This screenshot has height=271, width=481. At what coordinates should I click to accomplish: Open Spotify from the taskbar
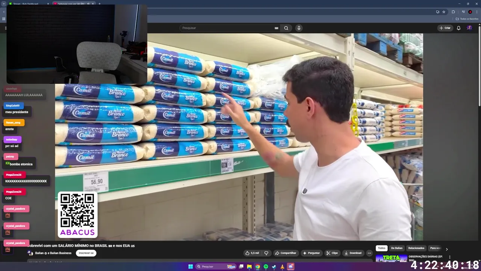(x=266, y=266)
